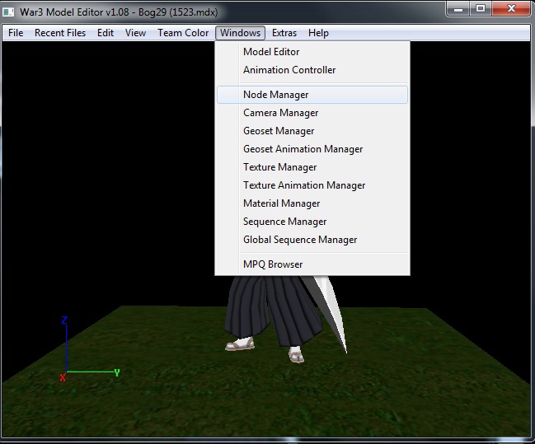This screenshot has height=444, width=535.
Task: Open the Edit menu
Action: pyautogui.click(x=105, y=33)
